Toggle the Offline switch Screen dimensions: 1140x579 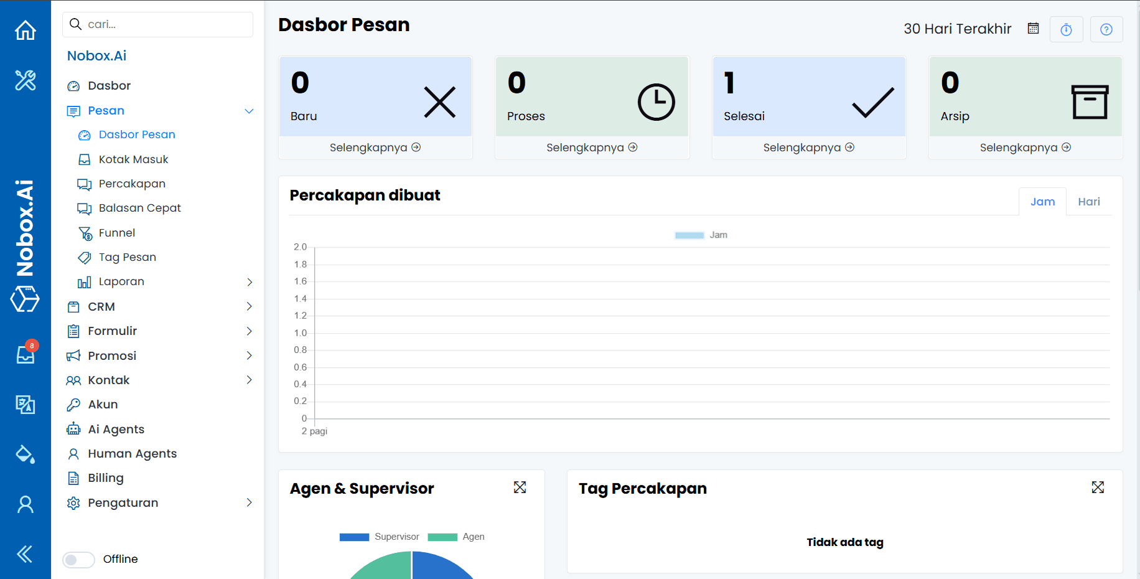coord(78,559)
